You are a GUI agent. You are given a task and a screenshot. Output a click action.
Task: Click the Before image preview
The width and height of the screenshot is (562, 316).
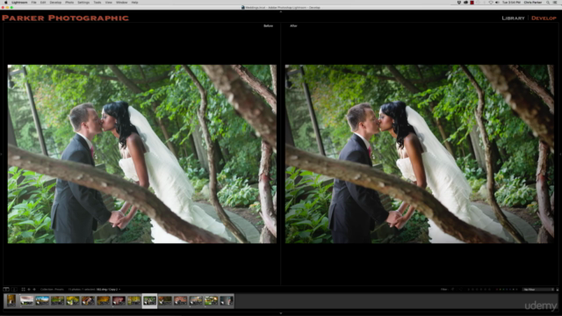tap(142, 154)
